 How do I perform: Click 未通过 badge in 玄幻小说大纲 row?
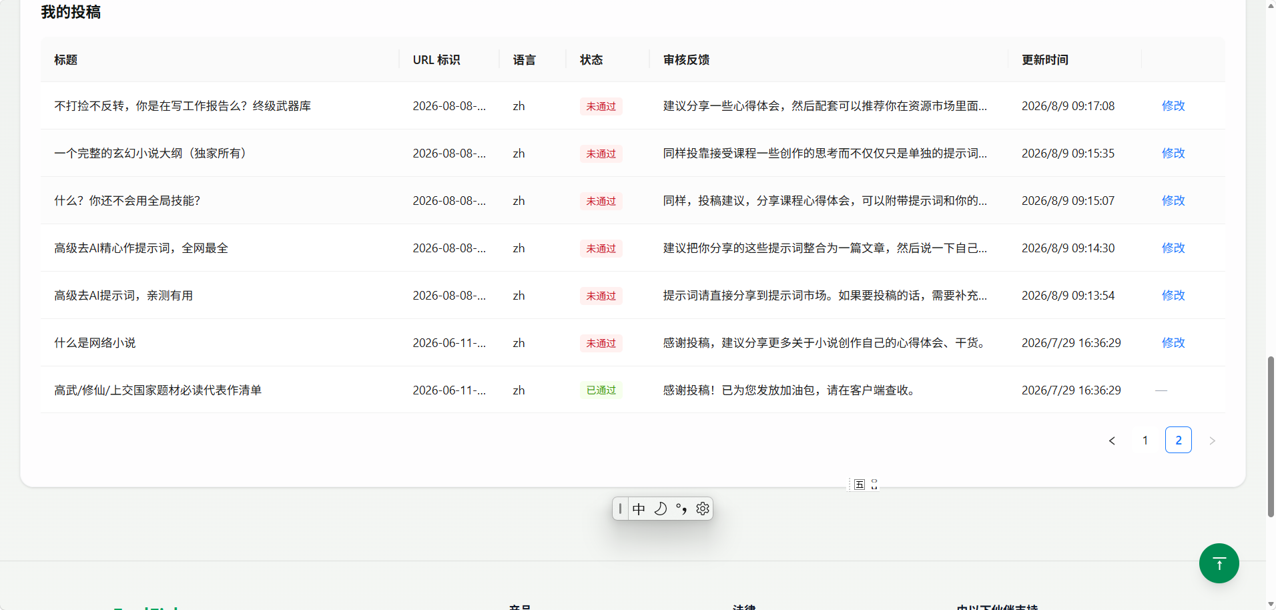601,154
